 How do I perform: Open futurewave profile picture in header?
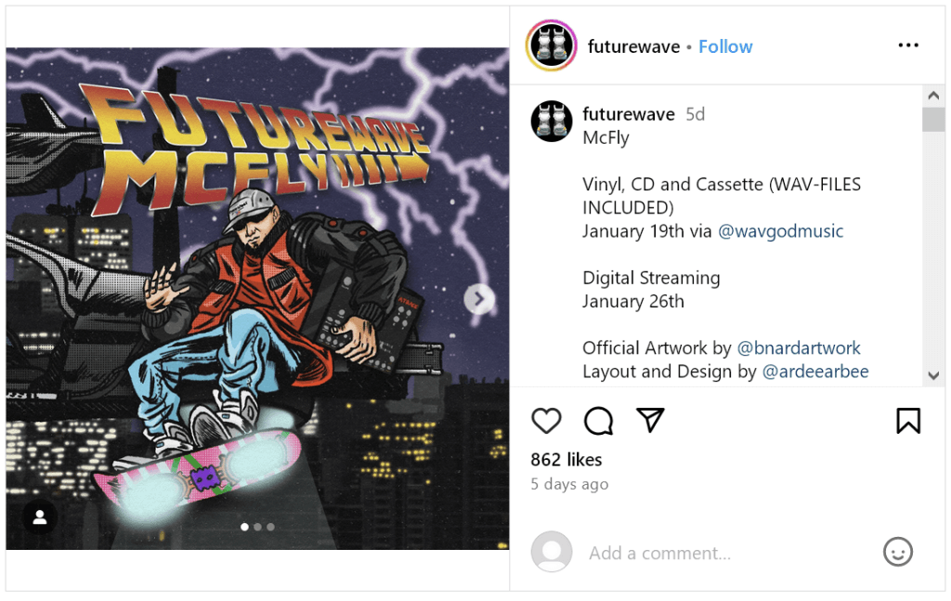pyautogui.click(x=551, y=46)
